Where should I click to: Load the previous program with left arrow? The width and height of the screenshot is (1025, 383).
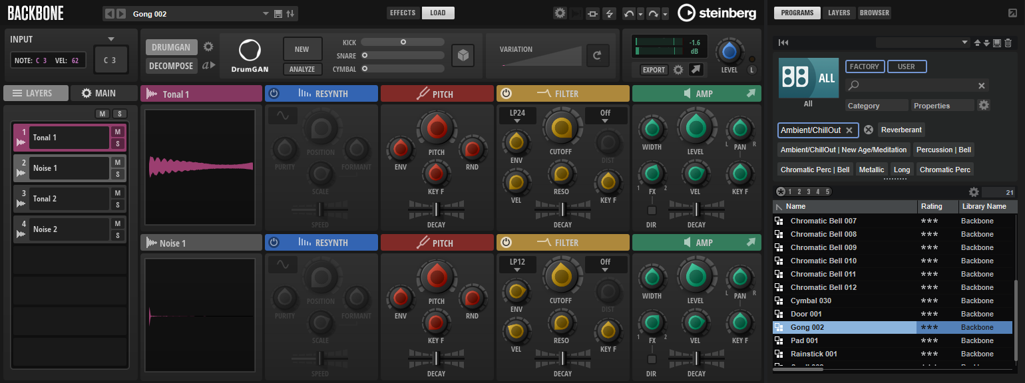110,14
